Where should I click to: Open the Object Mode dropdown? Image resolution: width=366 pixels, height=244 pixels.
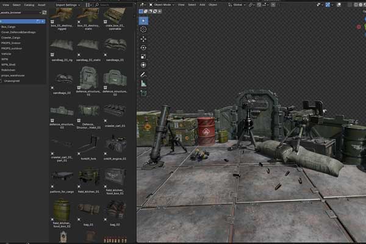coord(162,5)
